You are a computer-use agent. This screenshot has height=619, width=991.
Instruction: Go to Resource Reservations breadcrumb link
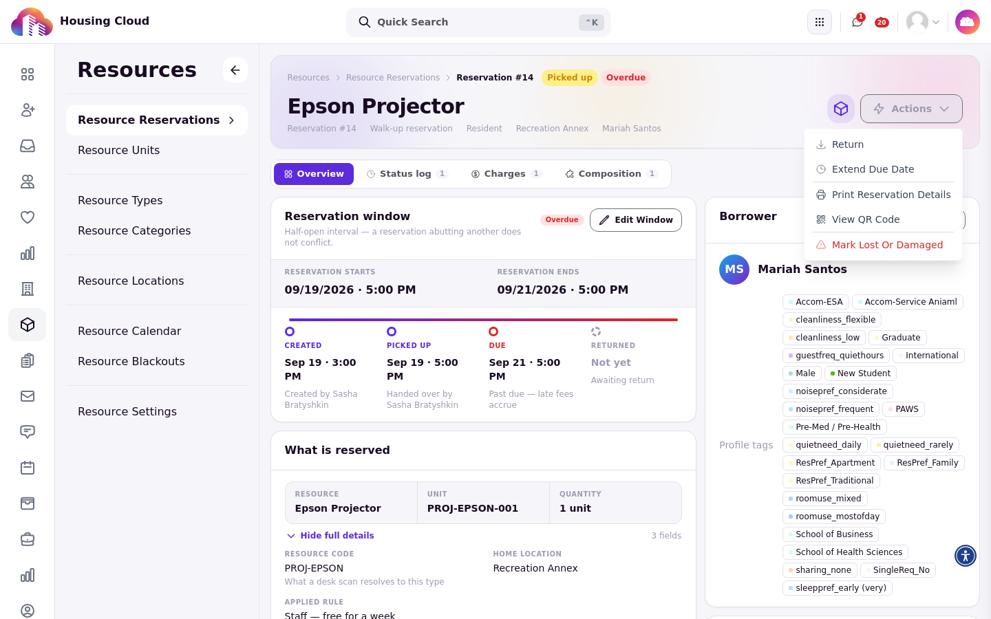pos(393,78)
